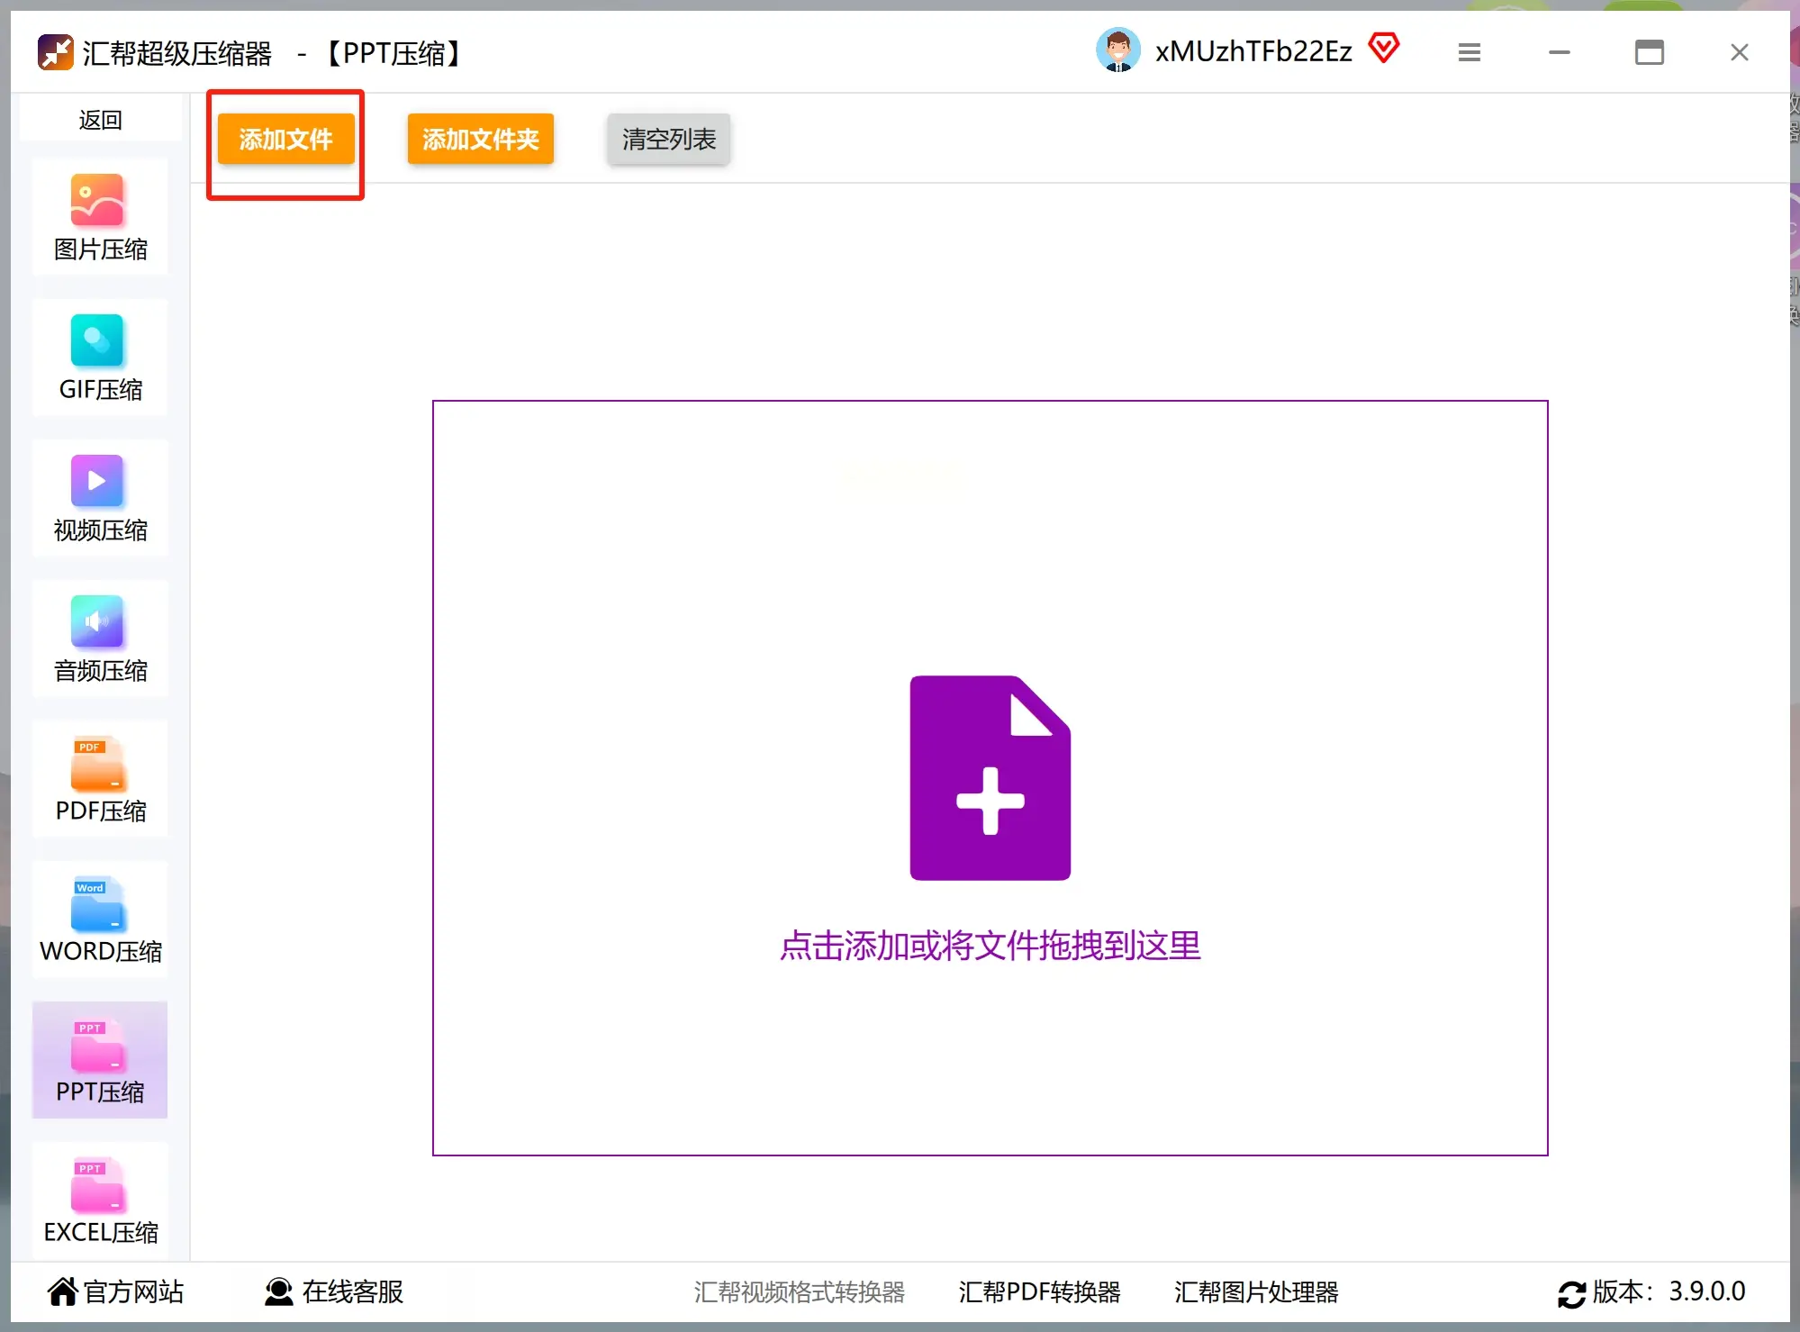The width and height of the screenshot is (1800, 1332).
Task: Open the GIF压缩 tool in sidebar
Action: (99, 358)
